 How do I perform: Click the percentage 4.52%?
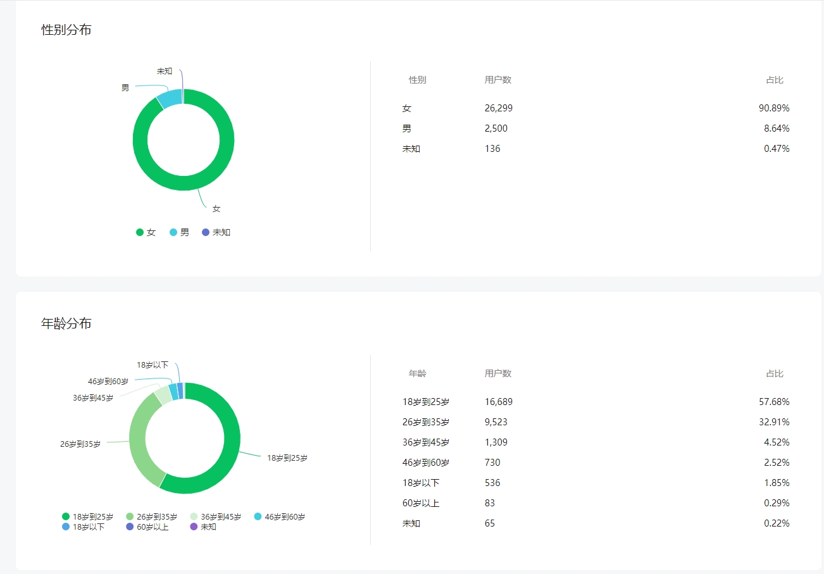(x=777, y=442)
